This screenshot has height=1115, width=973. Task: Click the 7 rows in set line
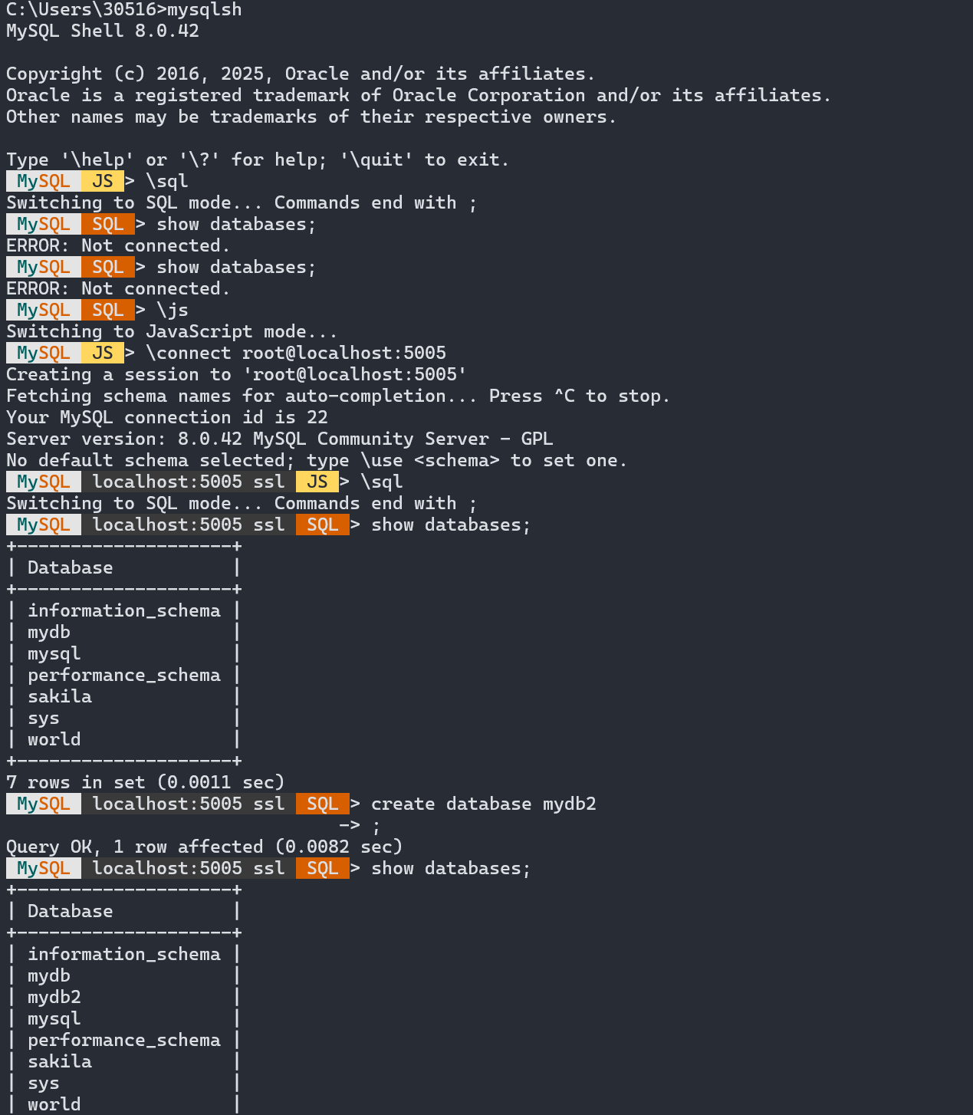pos(146,783)
